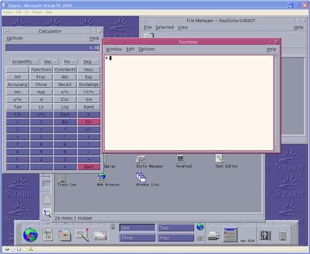Viewport: 310px width, 254px height.
Task: Click the padlock screen lock icon
Action: [x=113, y=227]
